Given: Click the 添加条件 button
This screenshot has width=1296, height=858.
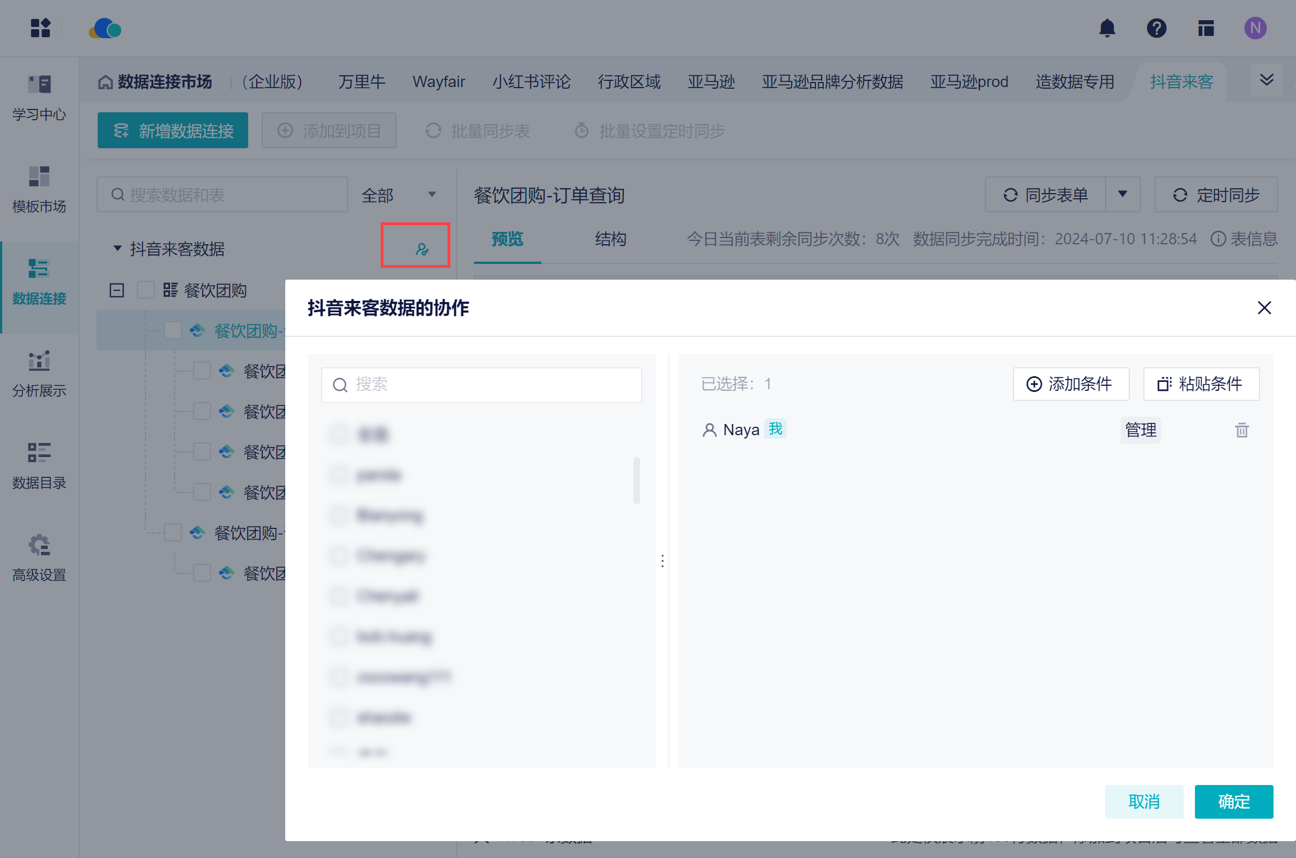Looking at the screenshot, I should [1070, 384].
